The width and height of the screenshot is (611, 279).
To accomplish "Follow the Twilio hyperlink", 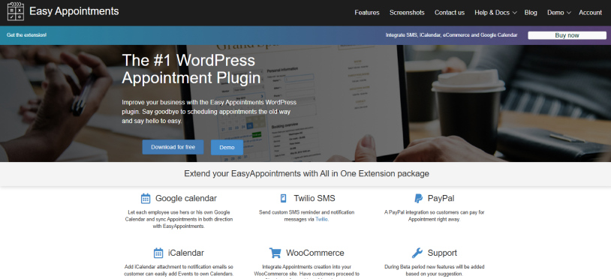I will pyautogui.click(x=321, y=220).
